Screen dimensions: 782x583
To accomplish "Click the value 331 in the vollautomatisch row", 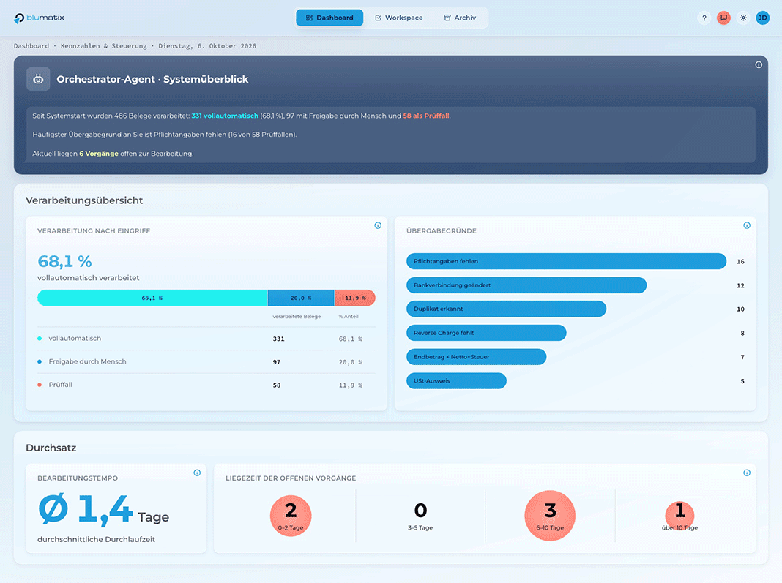I will pos(278,339).
